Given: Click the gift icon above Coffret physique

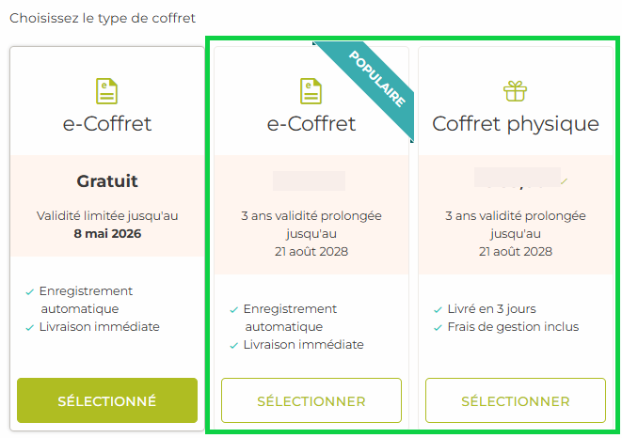Looking at the screenshot, I should point(515,91).
